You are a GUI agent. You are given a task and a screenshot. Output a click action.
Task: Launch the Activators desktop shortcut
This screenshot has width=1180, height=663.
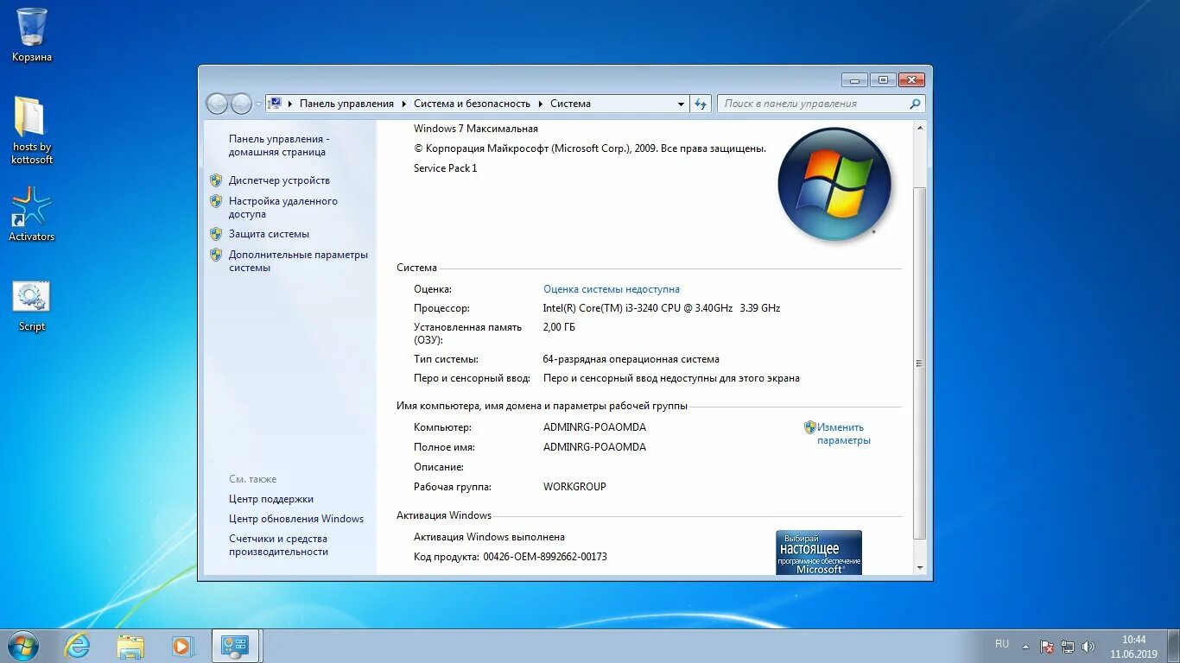pyautogui.click(x=32, y=216)
